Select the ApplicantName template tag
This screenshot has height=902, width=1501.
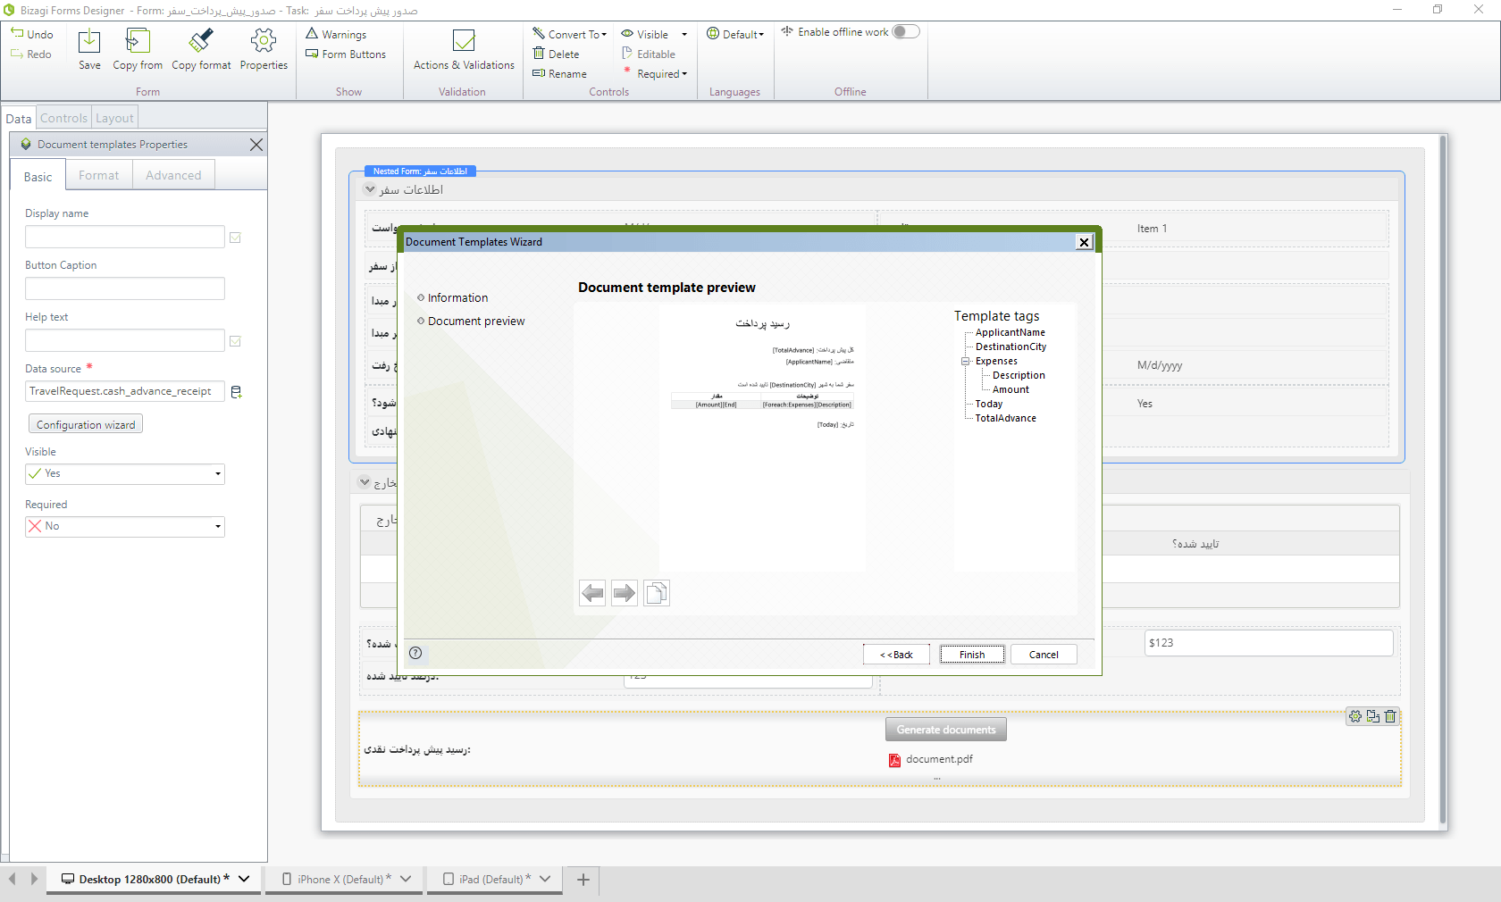pyautogui.click(x=1010, y=332)
